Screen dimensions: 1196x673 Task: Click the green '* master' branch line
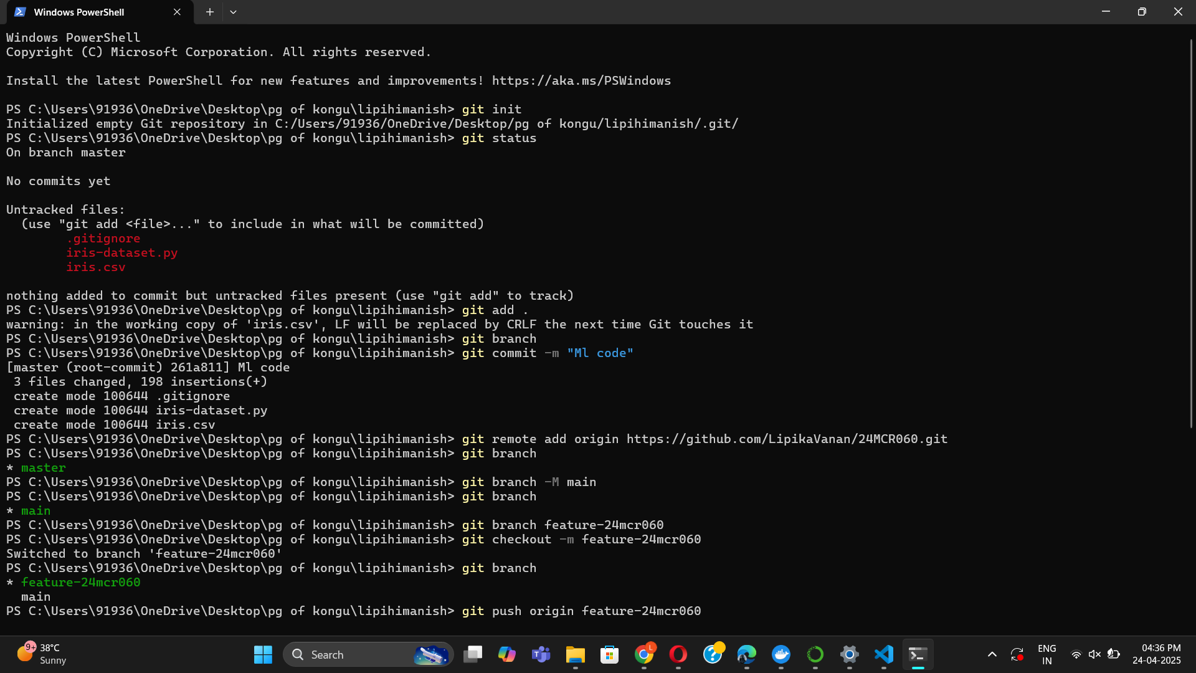pos(36,468)
